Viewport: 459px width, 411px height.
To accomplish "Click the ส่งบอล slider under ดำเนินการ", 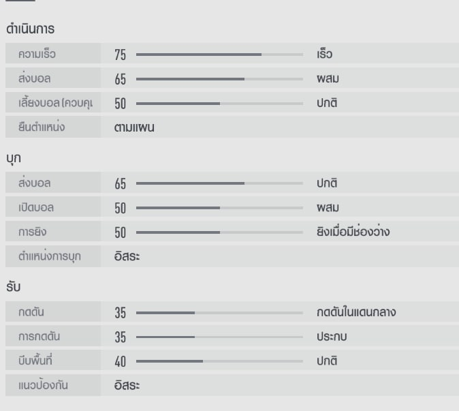I will [x=219, y=79].
